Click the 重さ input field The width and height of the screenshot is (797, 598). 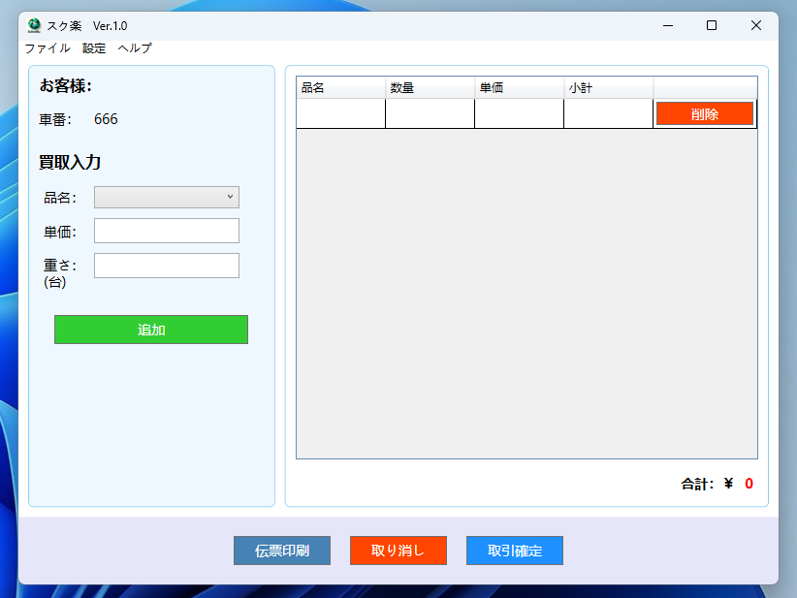(166, 266)
